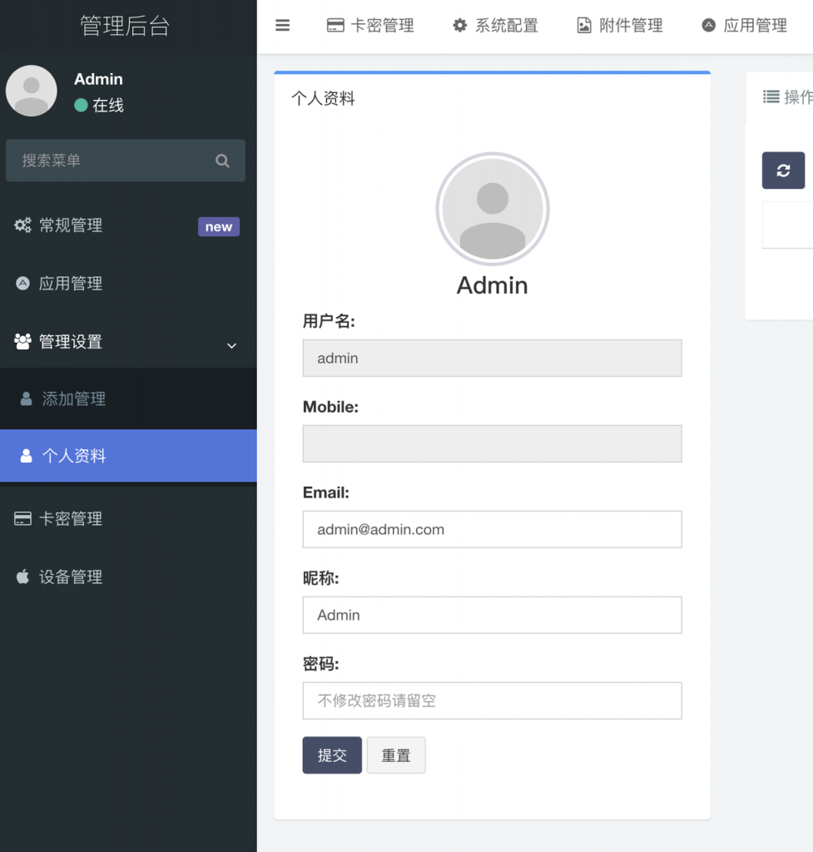Click the refresh button in right panel
This screenshot has height=852, width=813.
click(x=783, y=171)
